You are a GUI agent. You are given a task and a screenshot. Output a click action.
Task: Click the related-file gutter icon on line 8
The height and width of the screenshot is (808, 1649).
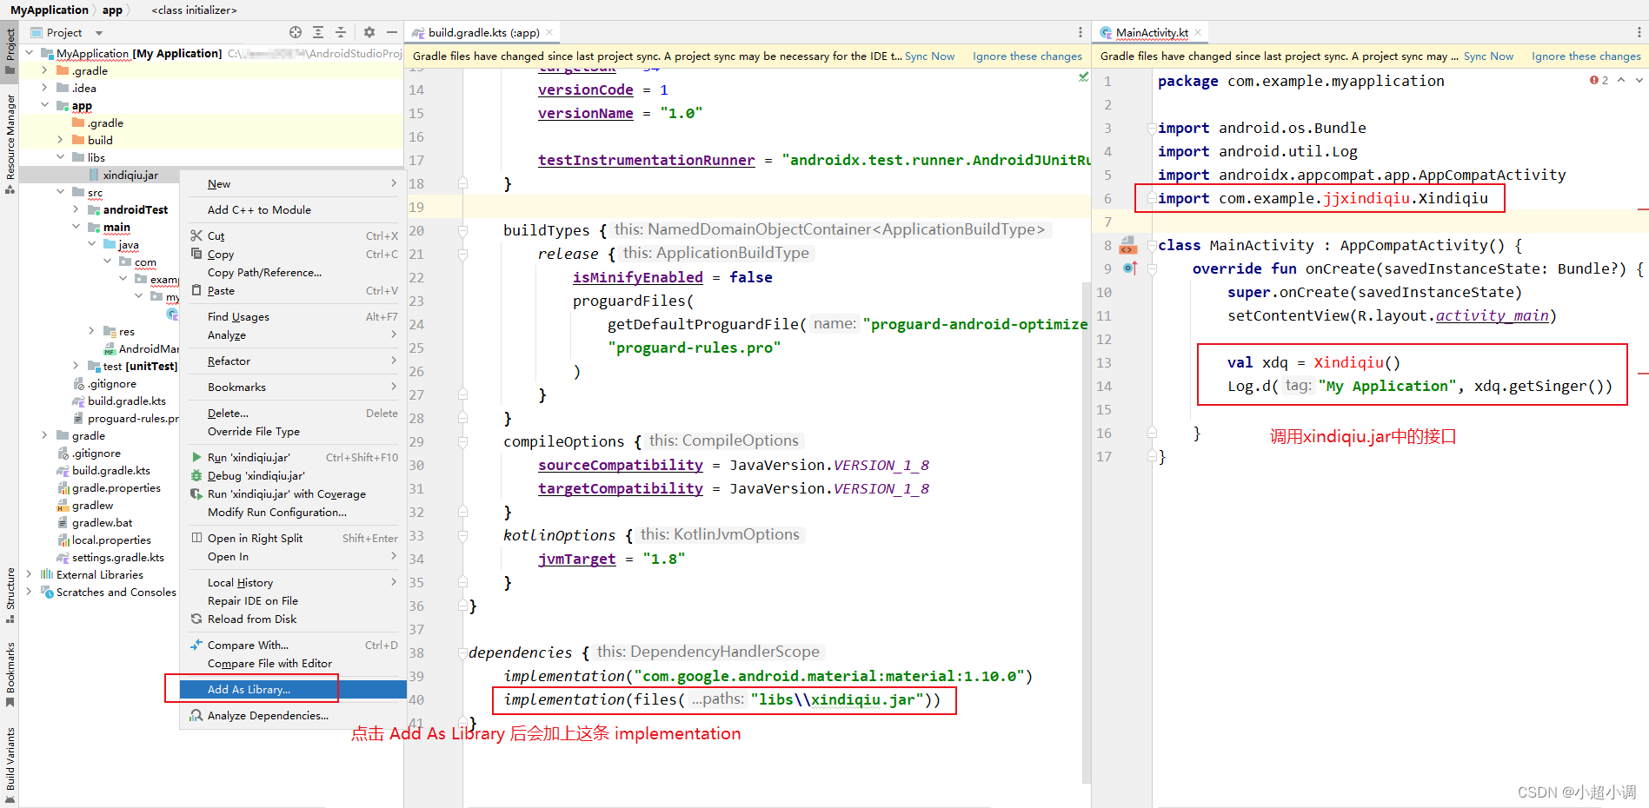point(1128,244)
